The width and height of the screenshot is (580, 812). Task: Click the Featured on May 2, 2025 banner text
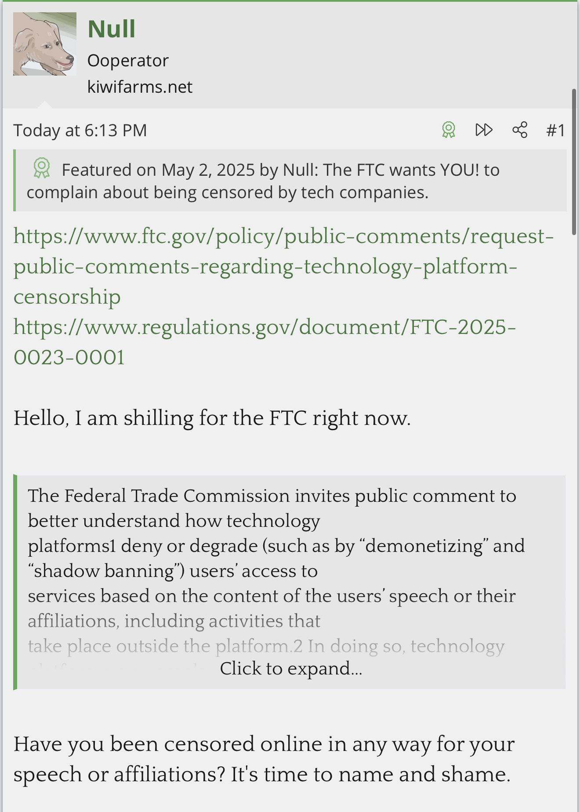coord(263,181)
